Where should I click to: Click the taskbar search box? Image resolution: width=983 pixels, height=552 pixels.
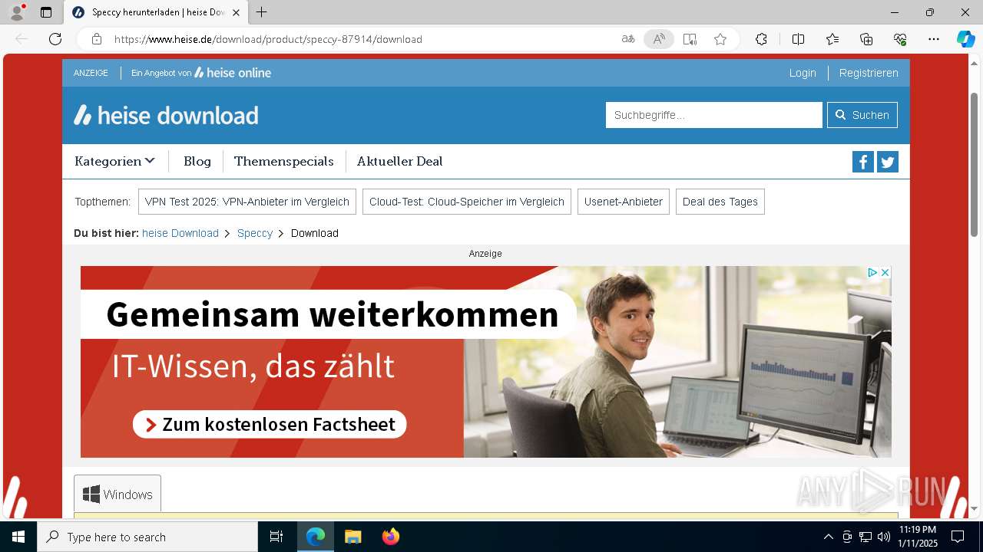click(x=147, y=537)
